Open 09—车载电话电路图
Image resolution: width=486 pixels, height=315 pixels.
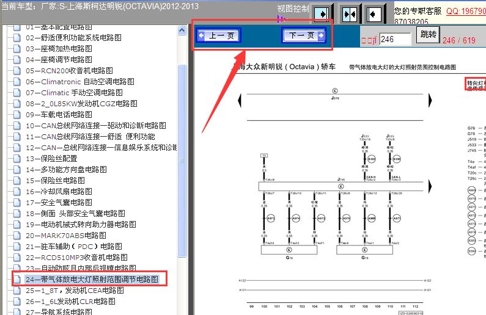click(59, 115)
